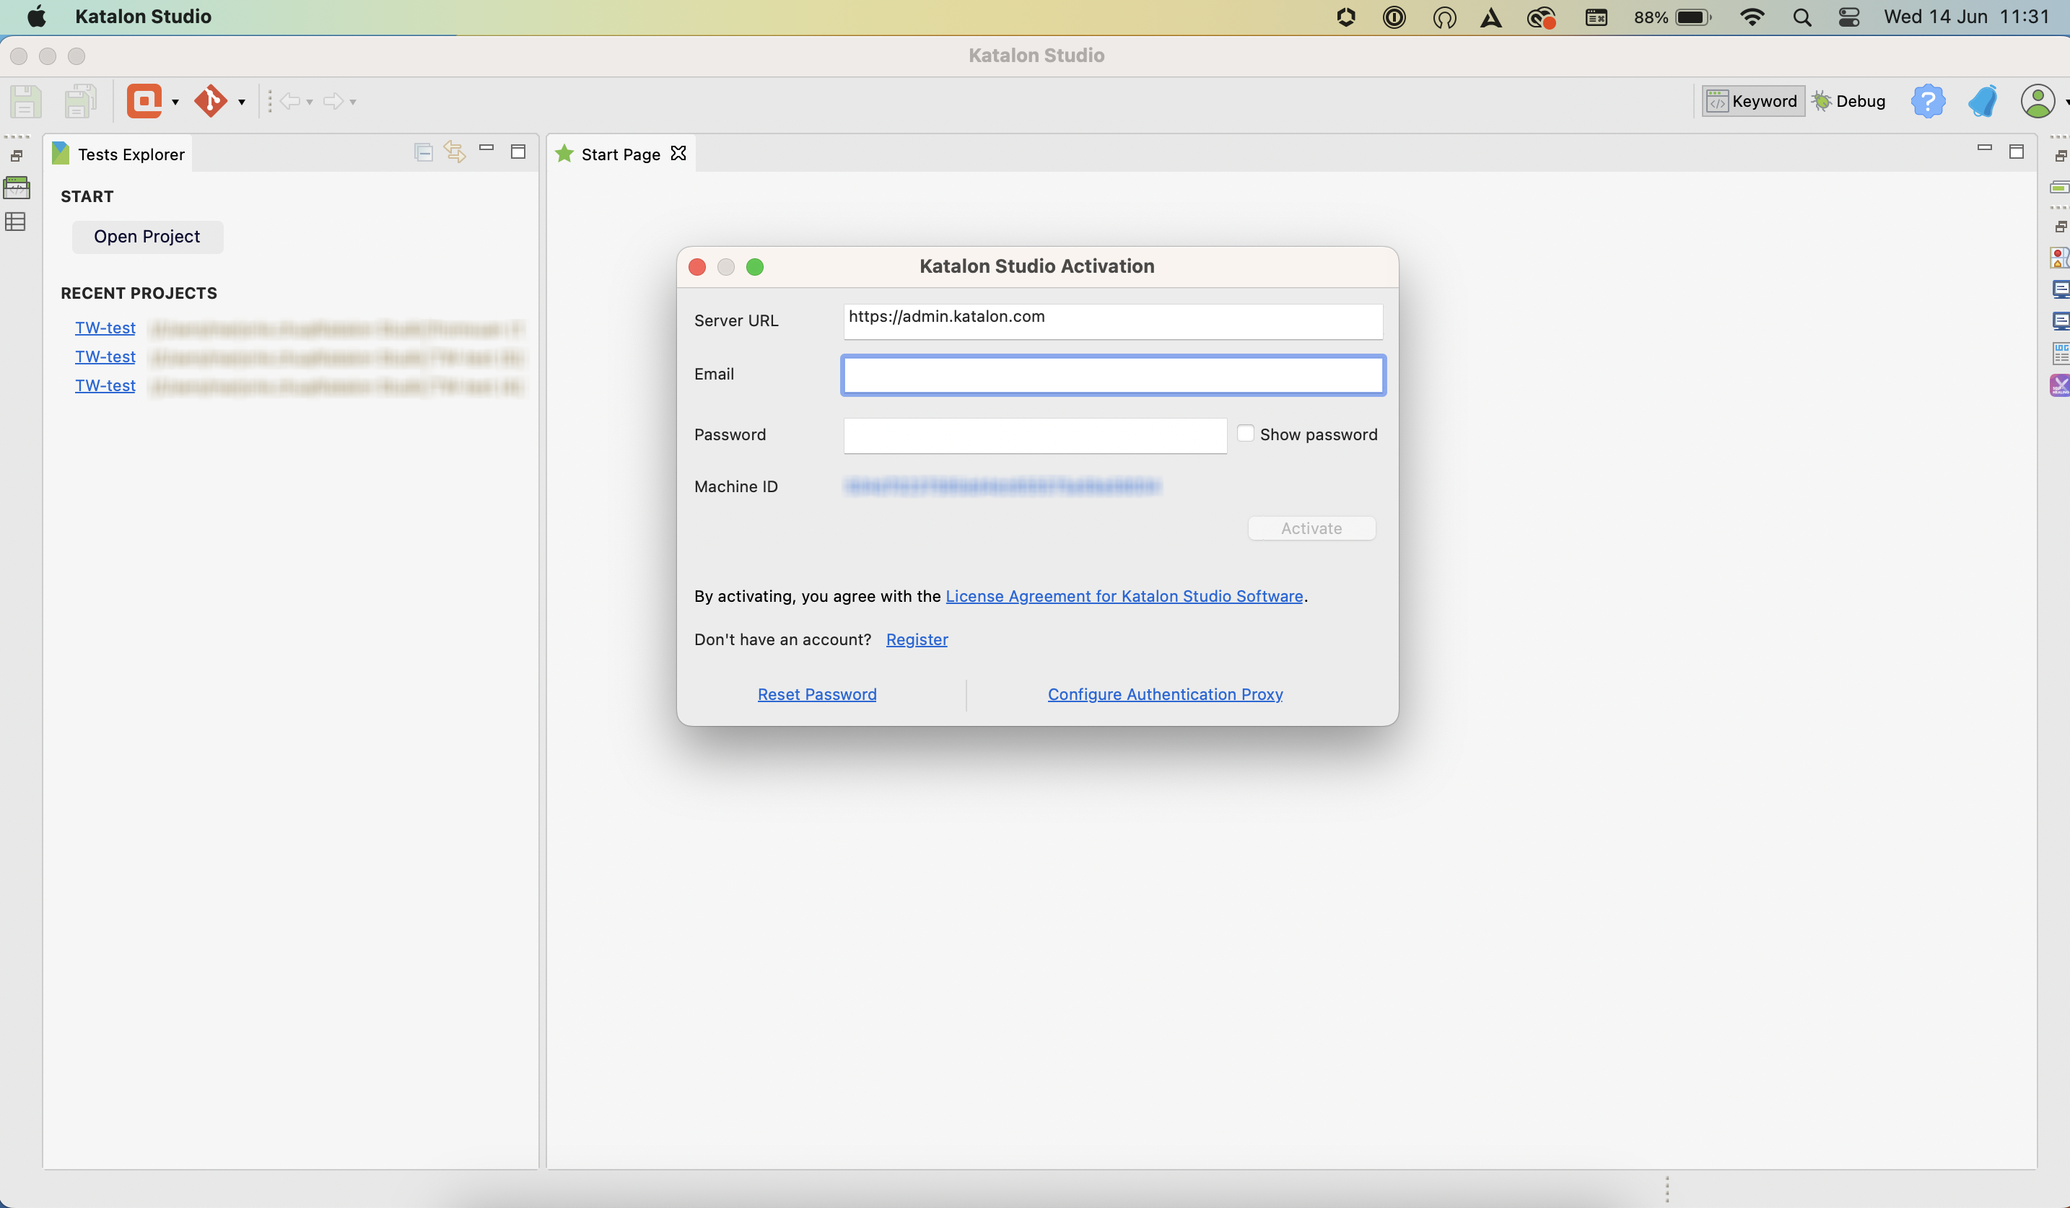
Task: Enable the Show password checkbox
Action: (x=1245, y=434)
